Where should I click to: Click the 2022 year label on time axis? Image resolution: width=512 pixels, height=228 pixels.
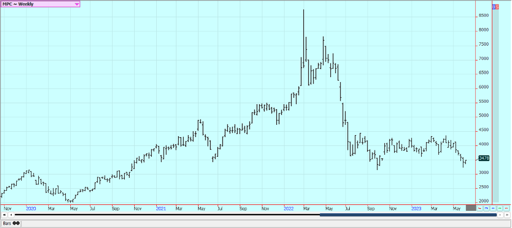pyautogui.click(x=289, y=208)
